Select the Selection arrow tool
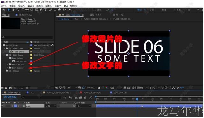 coord(9,10)
